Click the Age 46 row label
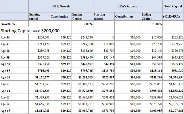The image size is (184, 114). (14, 37)
